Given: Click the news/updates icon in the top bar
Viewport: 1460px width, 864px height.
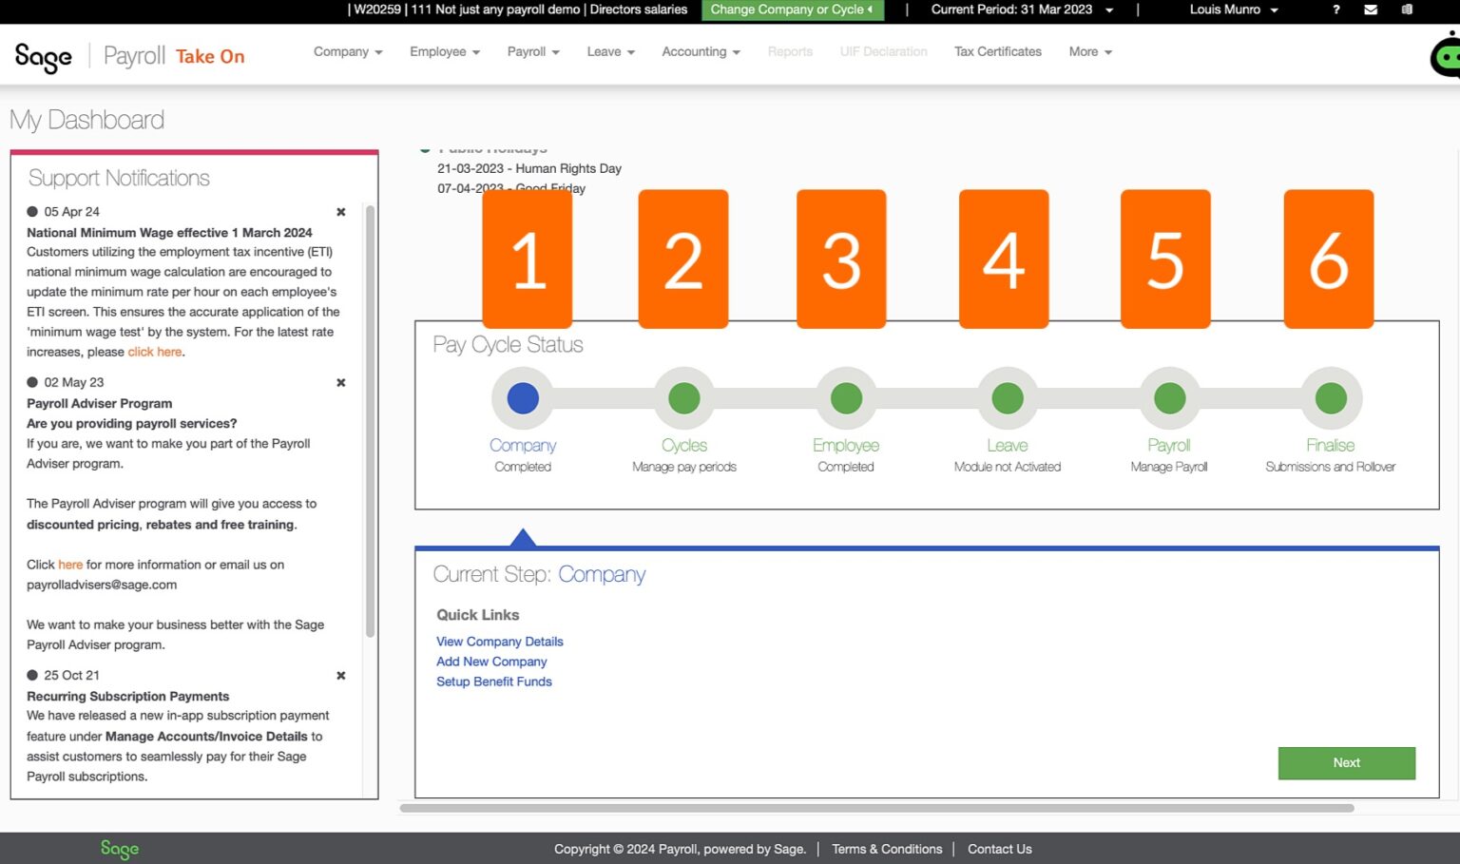Looking at the screenshot, I should [x=1407, y=10].
